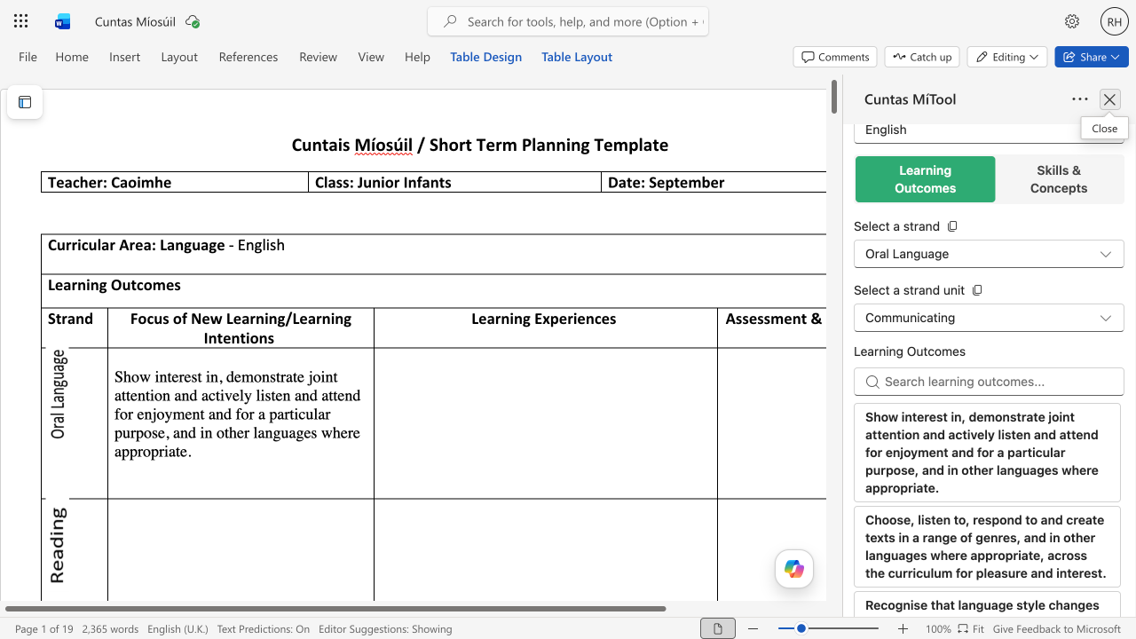
Task: Open the Copilot floating button
Action: click(794, 569)
